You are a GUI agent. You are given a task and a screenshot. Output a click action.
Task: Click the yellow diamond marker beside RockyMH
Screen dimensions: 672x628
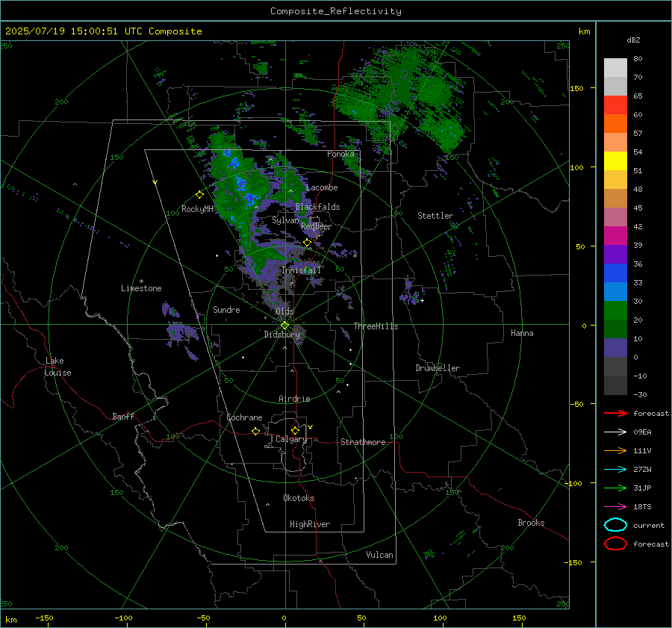coord(199,195)
